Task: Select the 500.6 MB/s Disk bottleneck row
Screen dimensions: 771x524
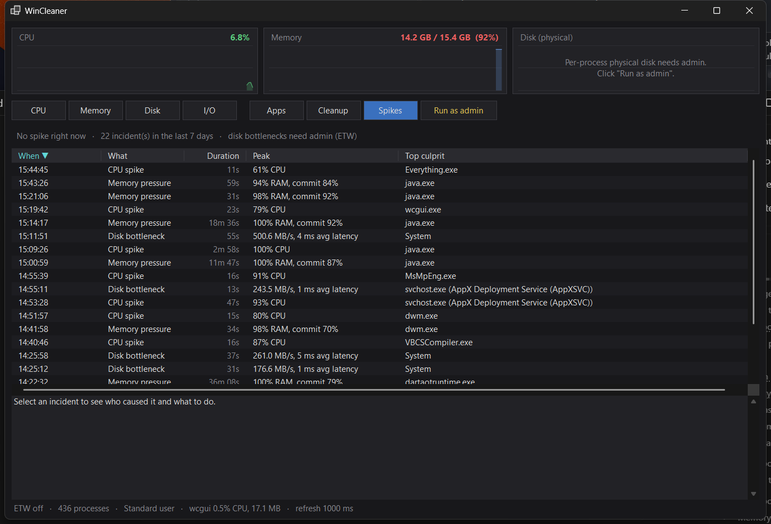Action: coord(380,236)
